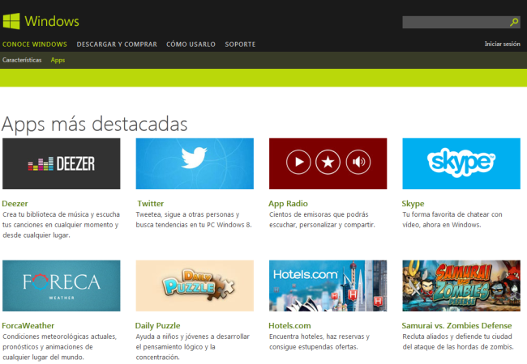Follow the App Radio title link
Screen dimensions: 527x364
pos(288,204)
